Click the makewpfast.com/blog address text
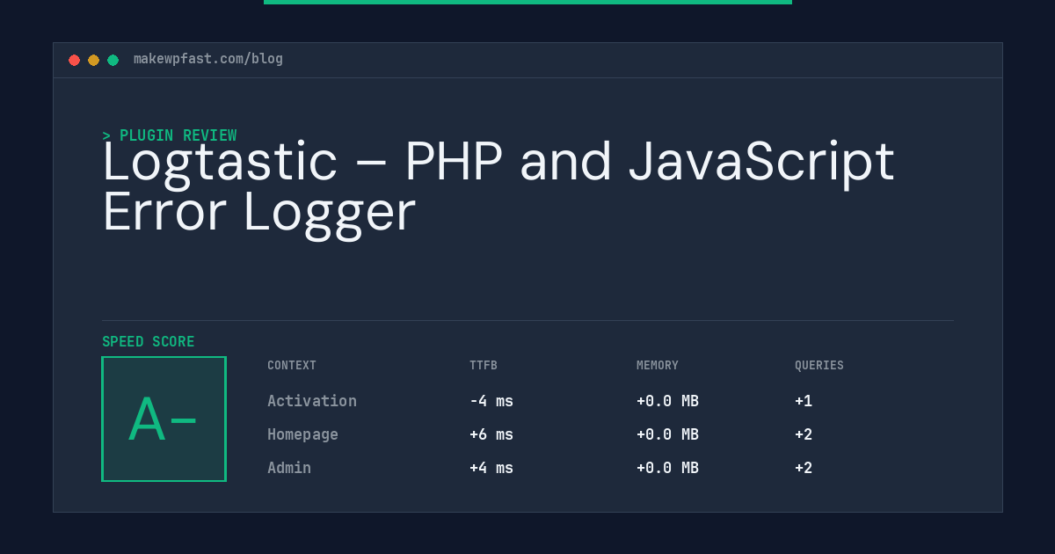This screenshot has height=554, width=1055. coord(208,59)
